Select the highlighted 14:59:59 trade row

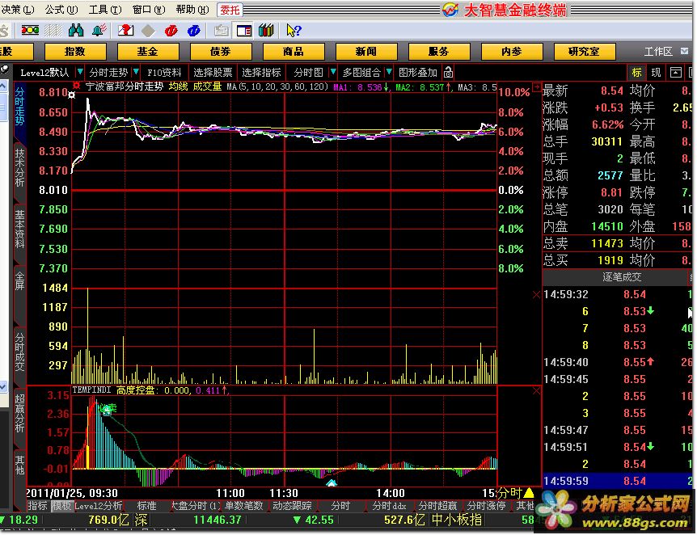click(x=618, y=481)
